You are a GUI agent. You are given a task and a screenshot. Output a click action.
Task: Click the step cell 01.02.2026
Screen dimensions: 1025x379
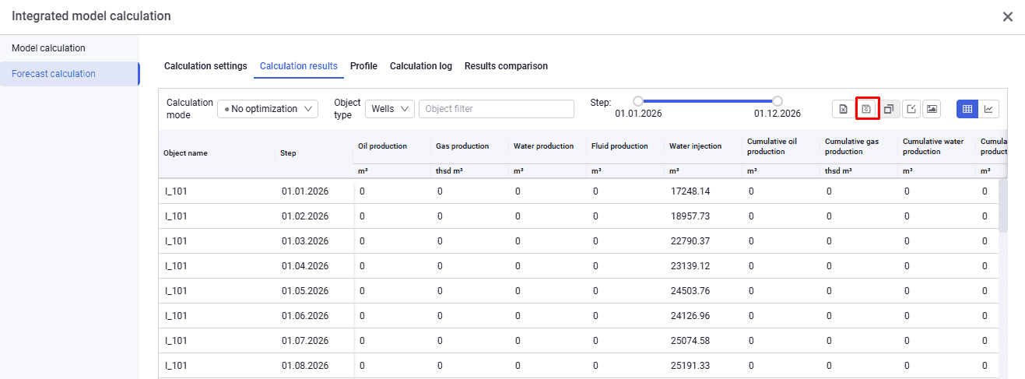(x=305, y=216)
